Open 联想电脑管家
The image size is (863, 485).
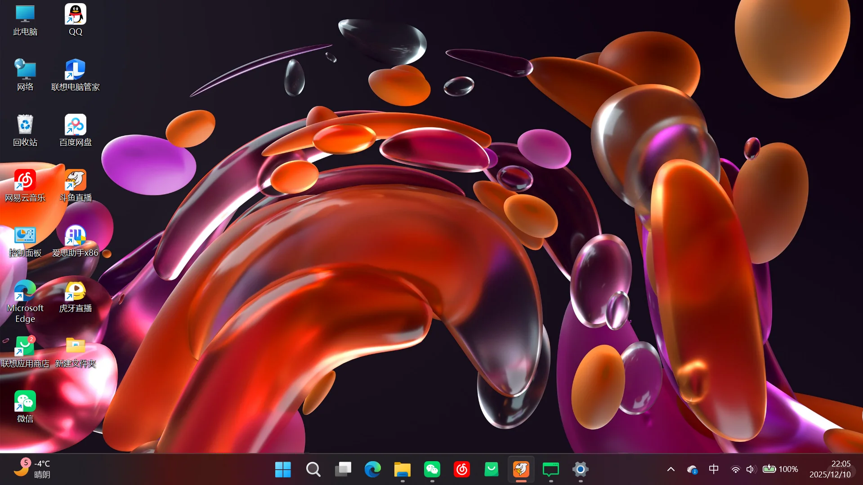tap(75, 70)
